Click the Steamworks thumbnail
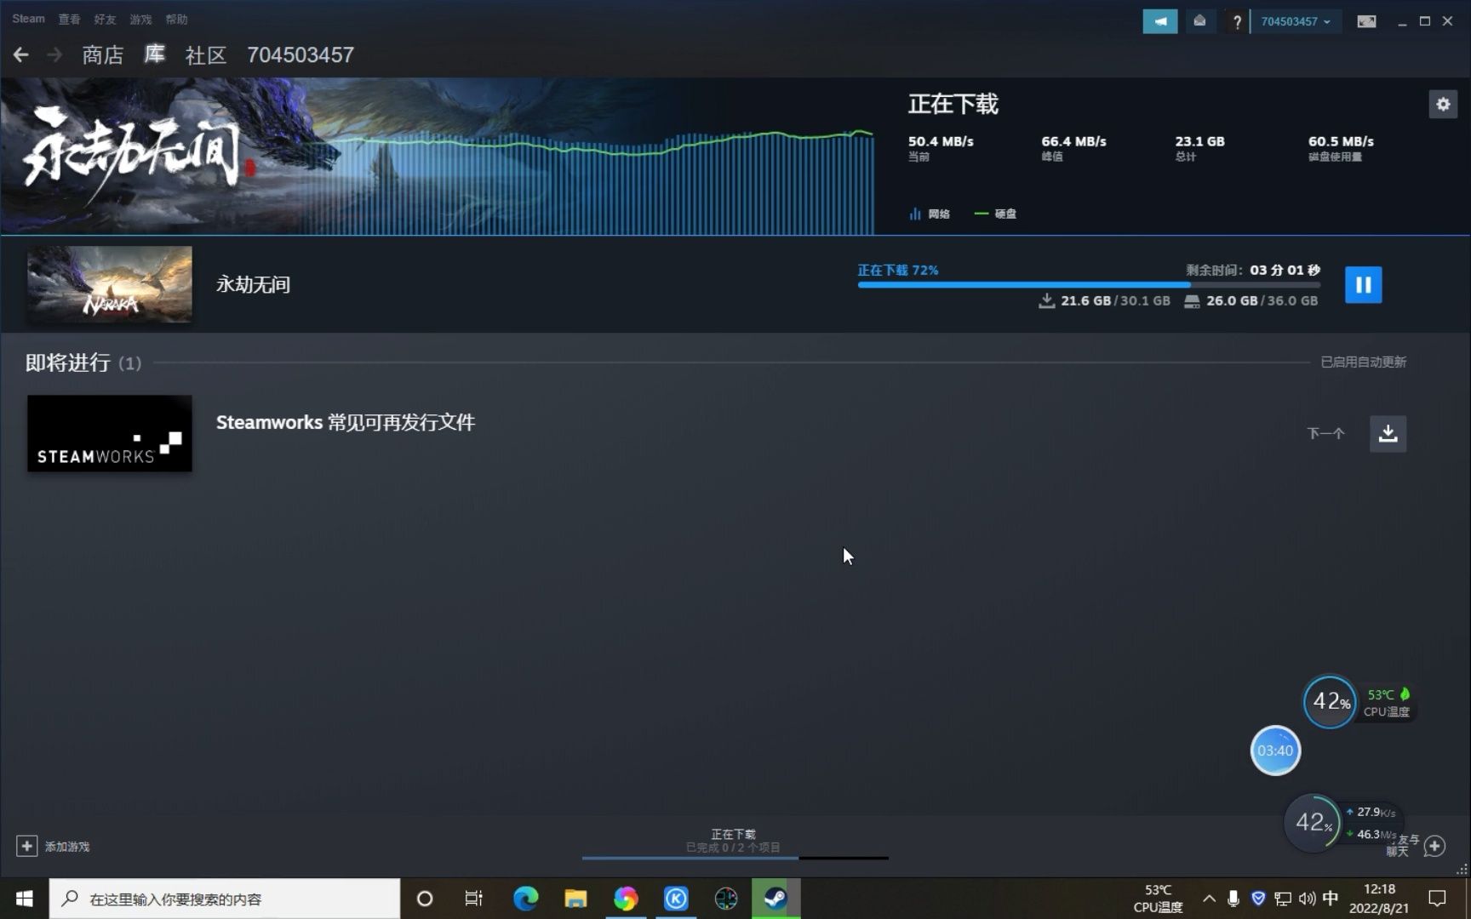Screen dimensions: 1471x919 [110, 433]
